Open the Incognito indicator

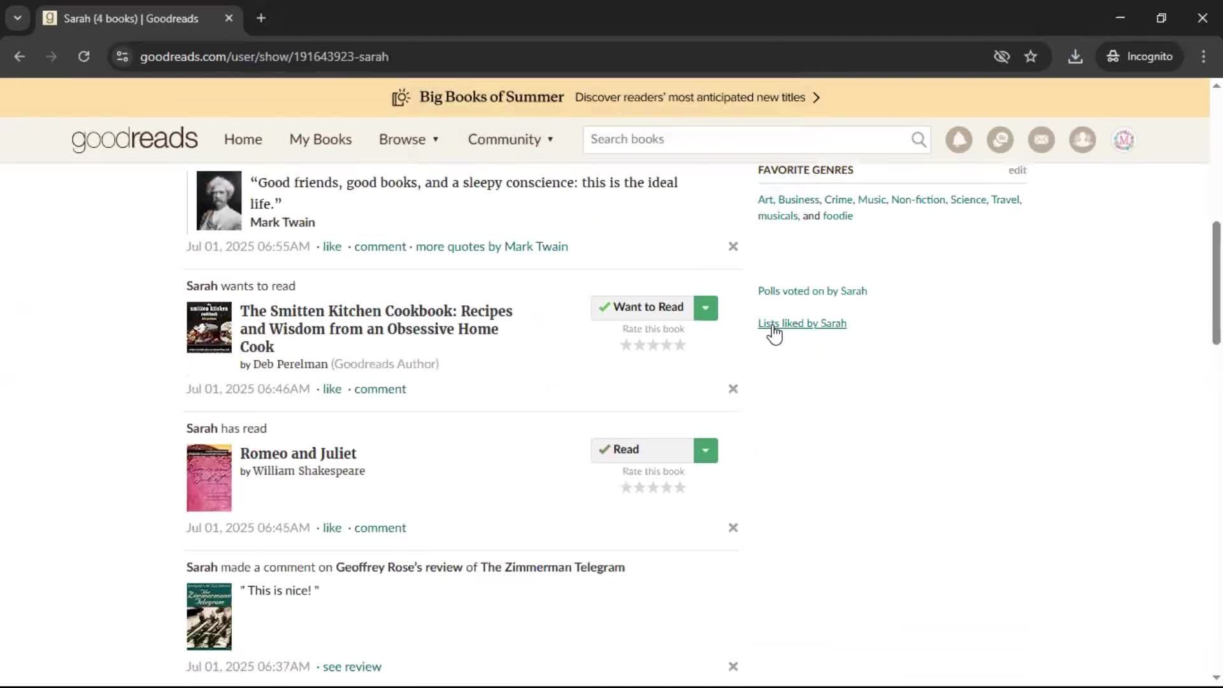tap(1140, 57)
